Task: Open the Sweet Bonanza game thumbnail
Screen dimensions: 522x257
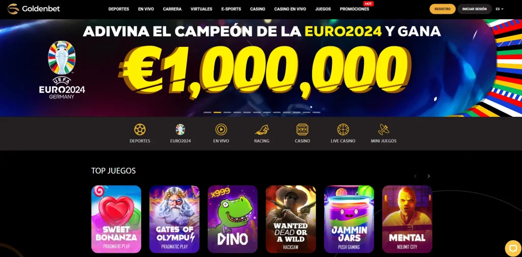Action: [116, 219]
